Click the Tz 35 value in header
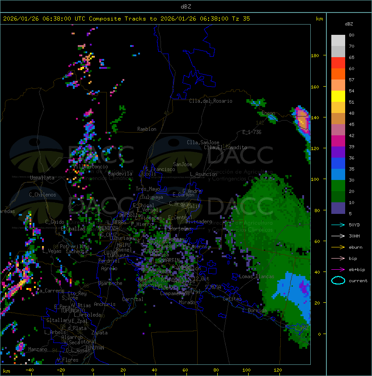 click(241, 19)
